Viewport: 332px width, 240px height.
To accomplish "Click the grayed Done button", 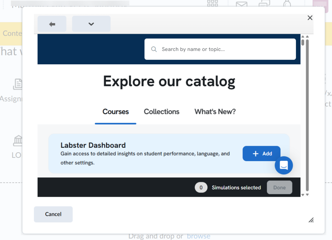I will point(279,187).
